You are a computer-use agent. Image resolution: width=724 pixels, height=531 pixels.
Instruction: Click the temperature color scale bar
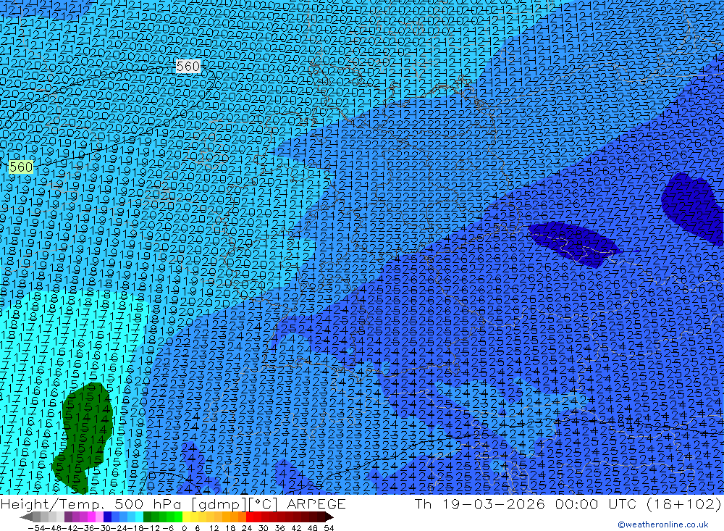point(177,517)
